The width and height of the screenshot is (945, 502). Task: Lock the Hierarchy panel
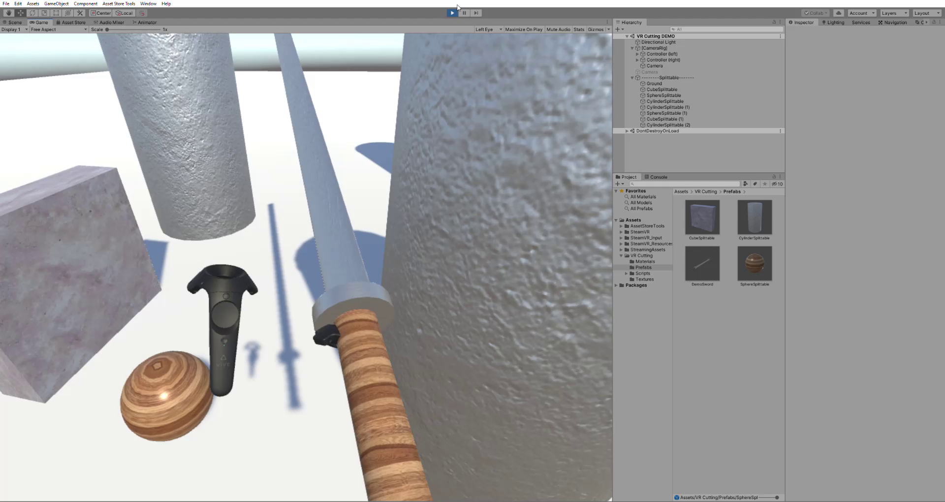point(774,22)
